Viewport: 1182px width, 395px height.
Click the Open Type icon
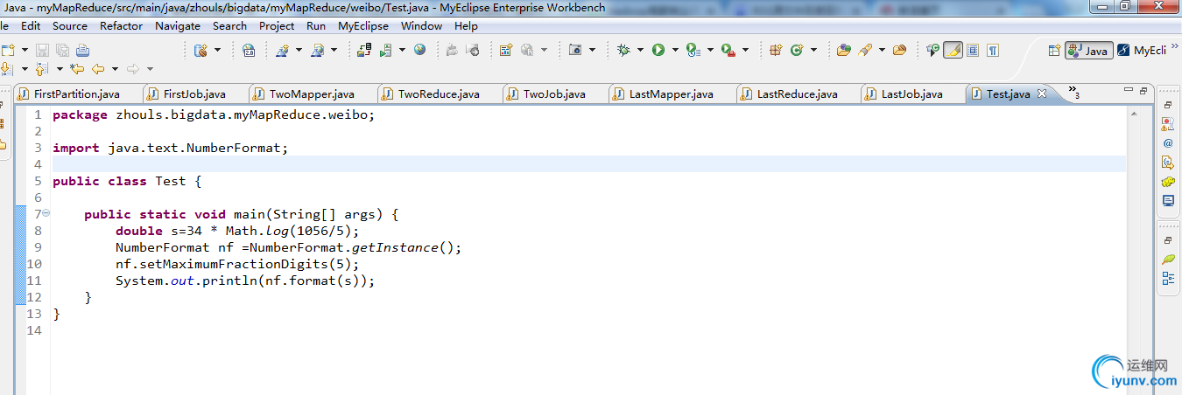844,50
